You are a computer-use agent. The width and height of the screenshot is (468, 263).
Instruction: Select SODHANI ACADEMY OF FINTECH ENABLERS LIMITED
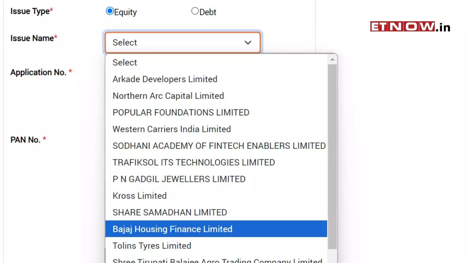point(216,146)
